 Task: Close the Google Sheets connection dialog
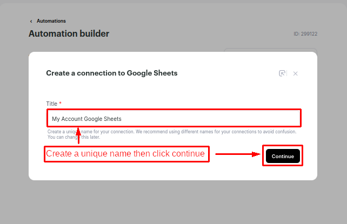296,73
